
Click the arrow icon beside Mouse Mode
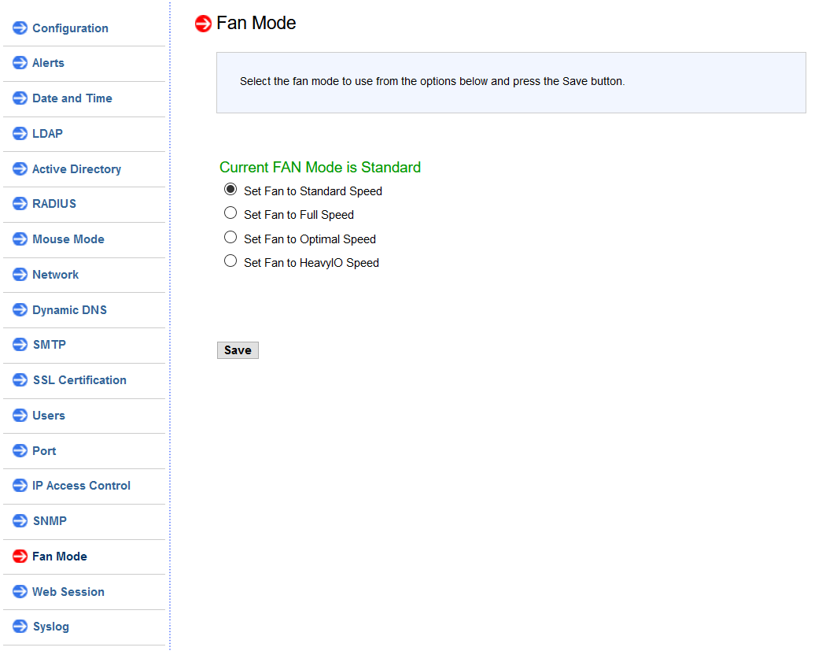[20, 239]
